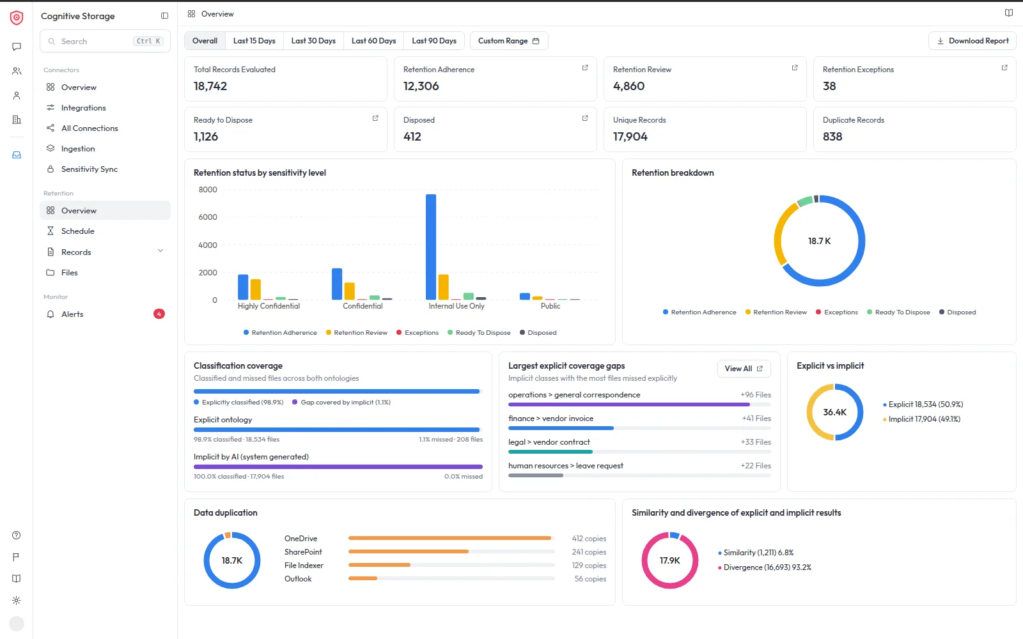This screenshot has height=639, width=1023.
Task: Open the help question-mark icon
Action: tap(17, 535)
